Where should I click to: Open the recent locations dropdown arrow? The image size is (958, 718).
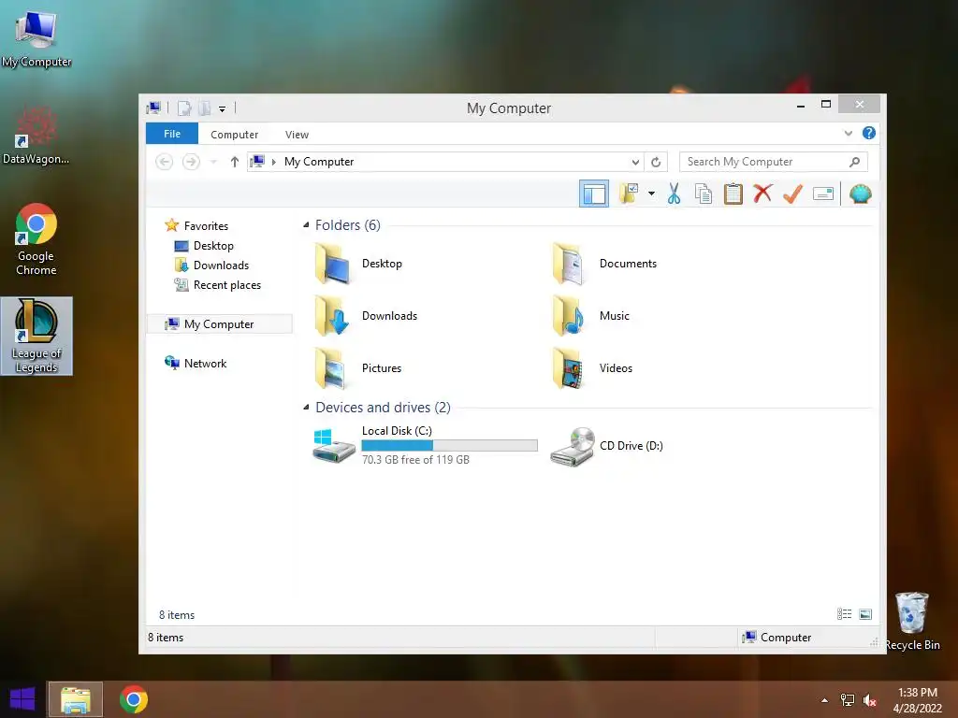[213, 162]
